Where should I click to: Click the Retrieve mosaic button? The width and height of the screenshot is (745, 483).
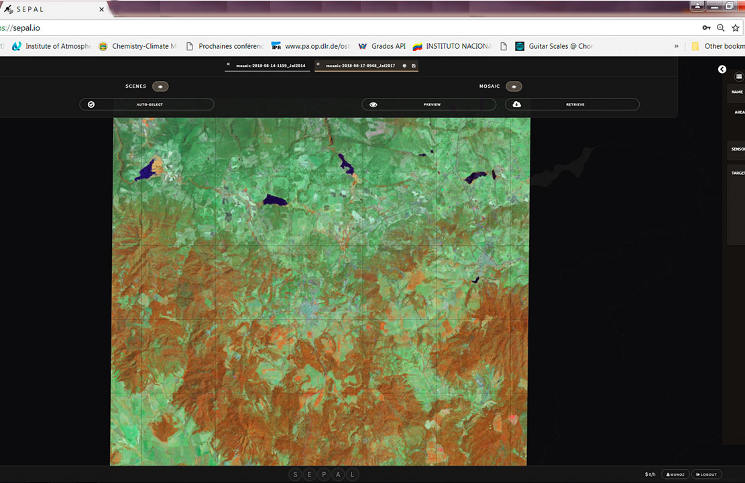click(x=572, y=105)
